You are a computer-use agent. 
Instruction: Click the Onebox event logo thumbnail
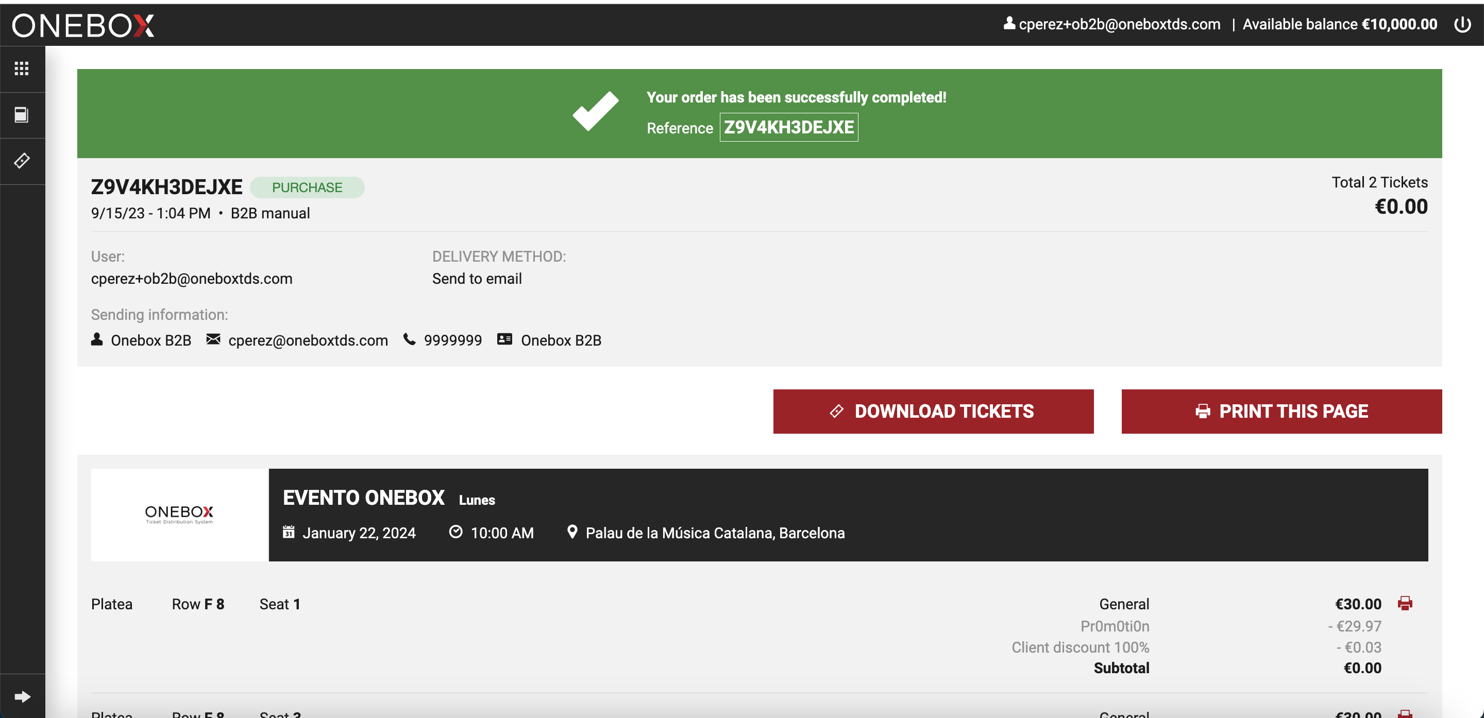[179, 515]
